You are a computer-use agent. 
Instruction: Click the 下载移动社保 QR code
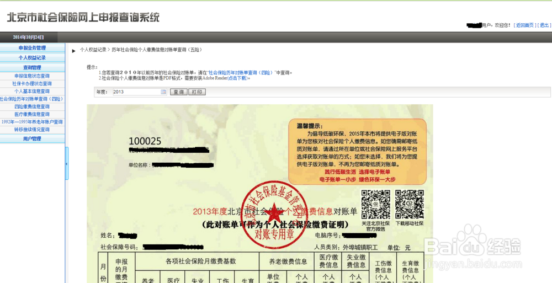click(x=409, y=205)
